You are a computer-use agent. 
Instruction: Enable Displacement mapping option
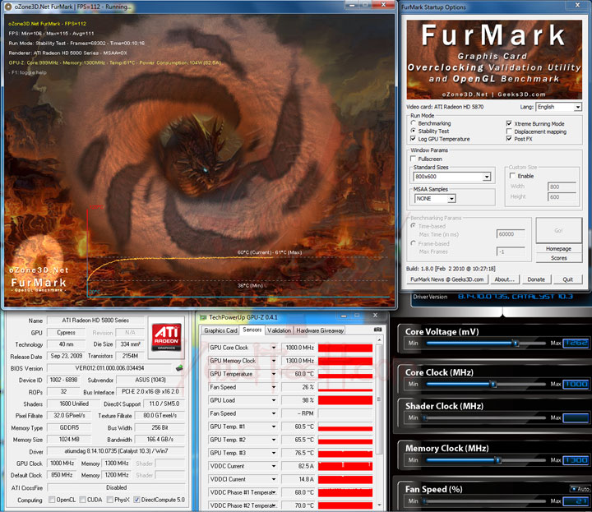click(509, 131)
